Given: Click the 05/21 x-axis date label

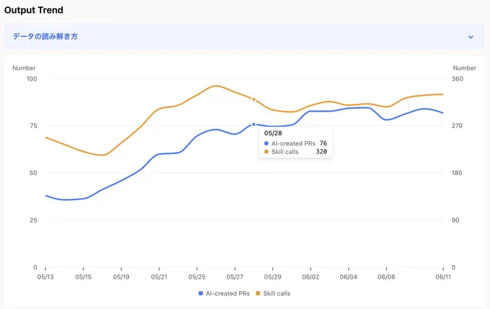Looking at the screenshot, I should 159,277.
